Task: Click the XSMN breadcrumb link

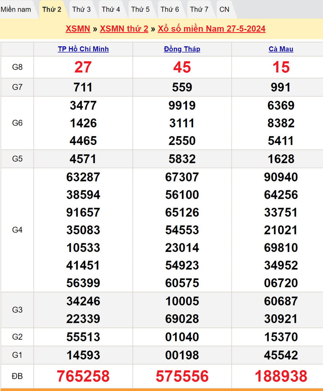Action: pos(78,29)
